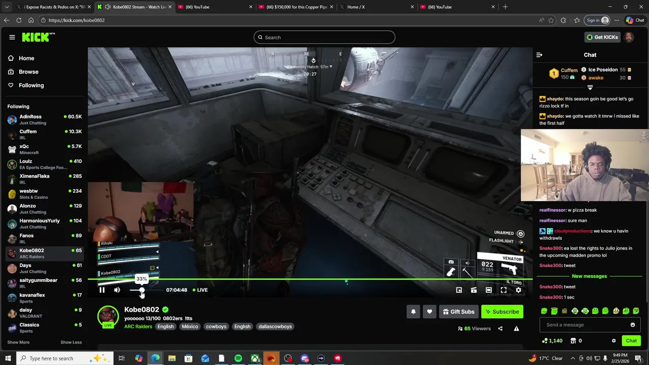The width and height of the screenshot is (649, 365).
Task: Pause the live stream video
Action: 102,290
